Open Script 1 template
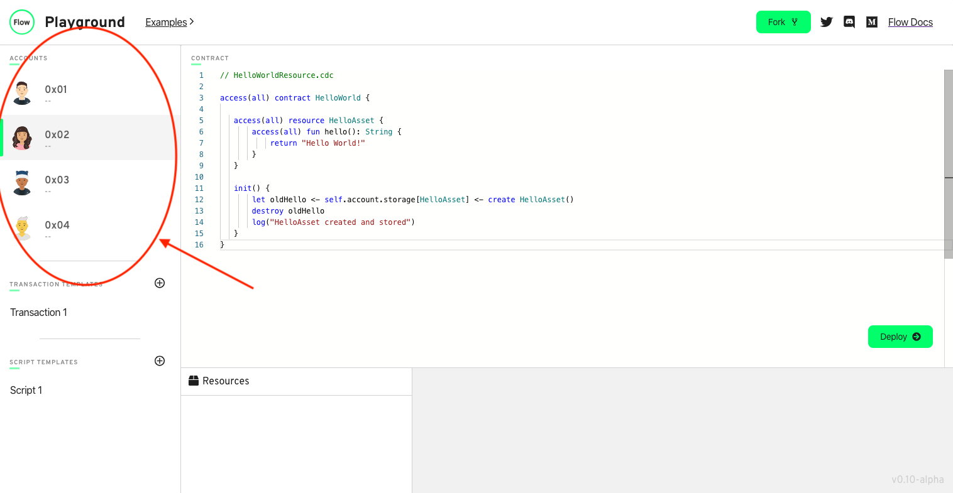The height and width of the screenshot is (493, 953). [26, 390]
